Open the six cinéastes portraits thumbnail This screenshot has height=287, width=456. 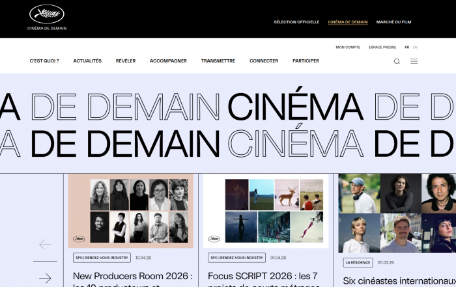click(x=397, y=213)
